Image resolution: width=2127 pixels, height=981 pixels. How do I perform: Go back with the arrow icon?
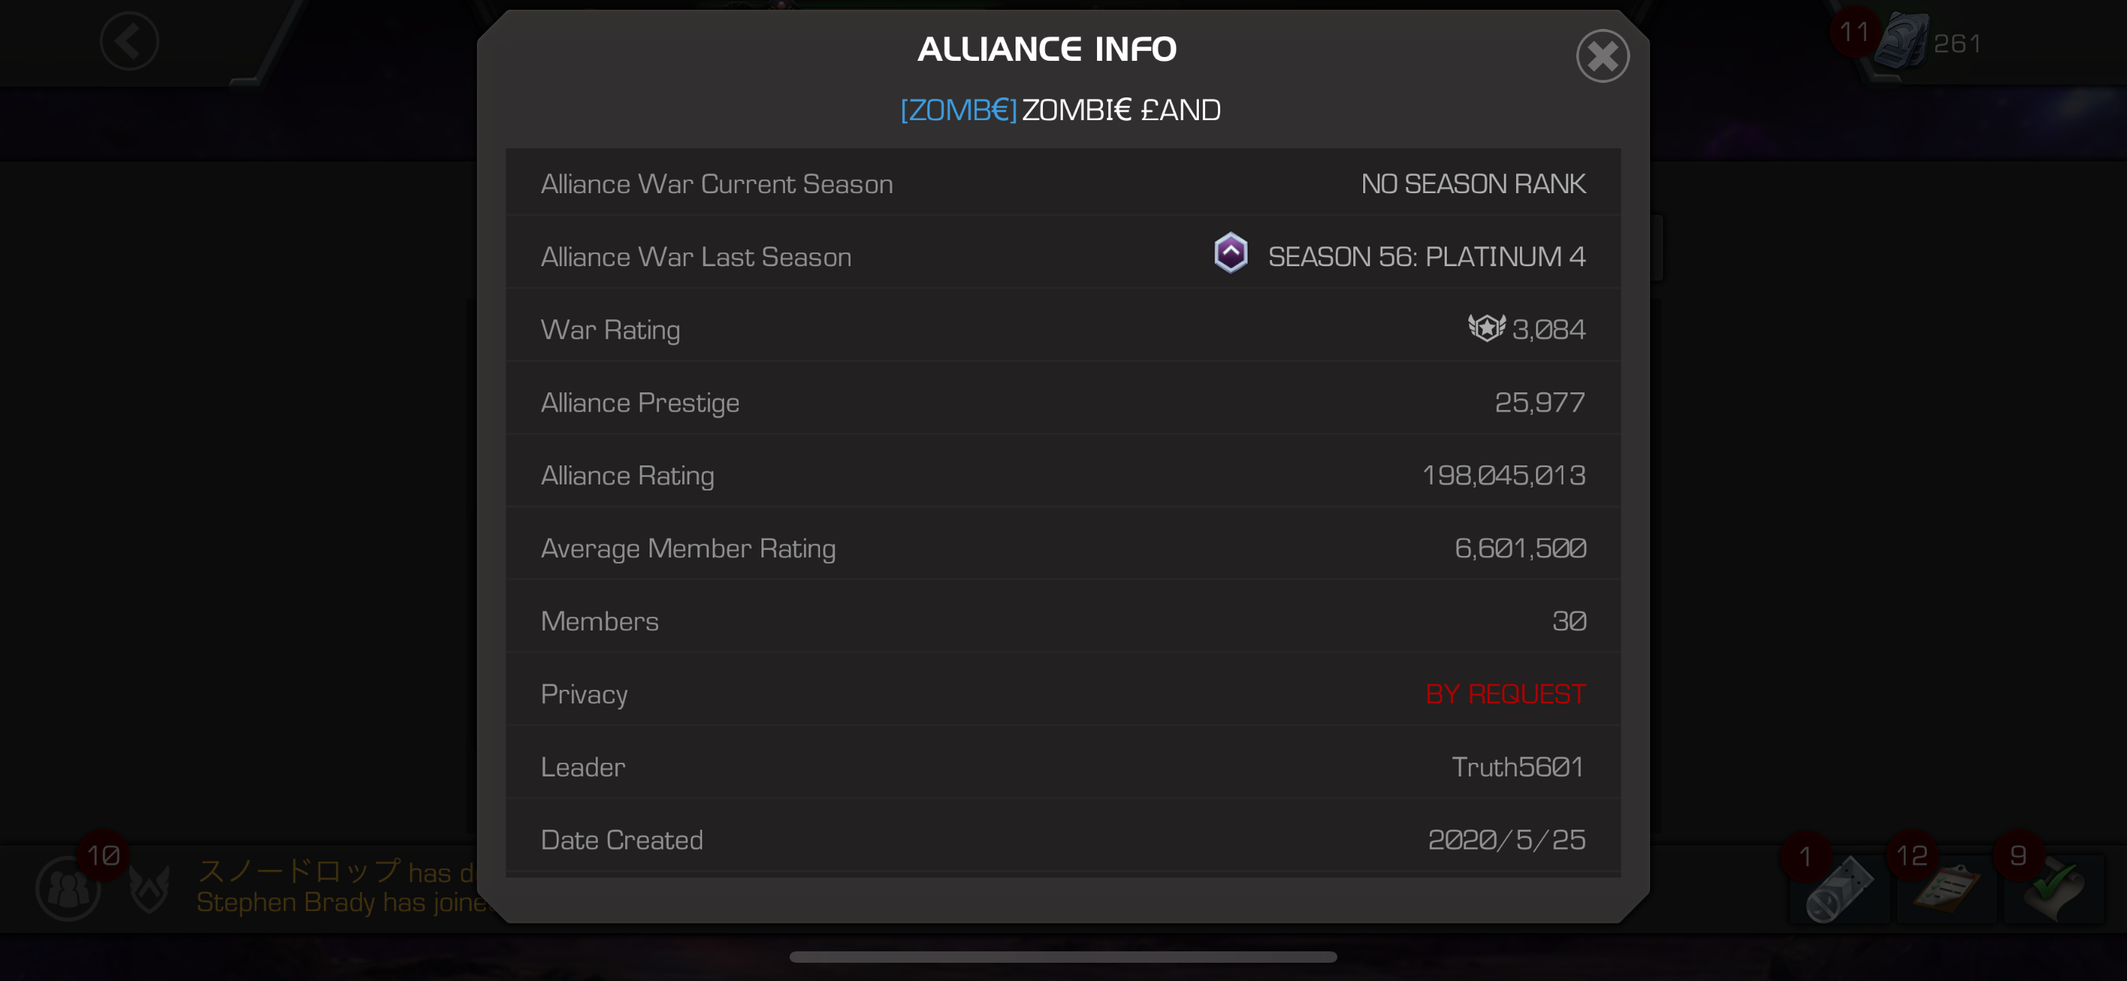(129, 41)
